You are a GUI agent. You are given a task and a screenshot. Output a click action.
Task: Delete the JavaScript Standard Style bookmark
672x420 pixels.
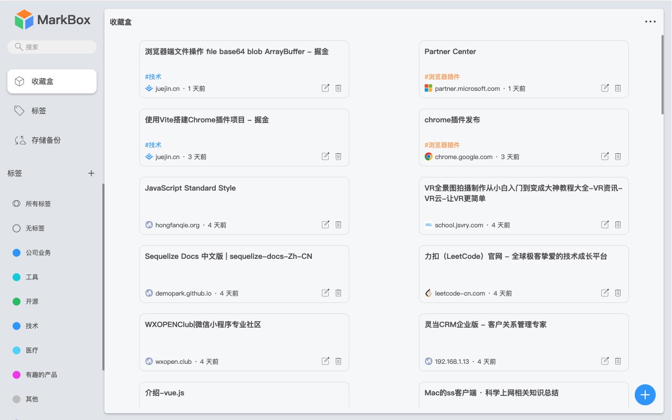[338, 225]
